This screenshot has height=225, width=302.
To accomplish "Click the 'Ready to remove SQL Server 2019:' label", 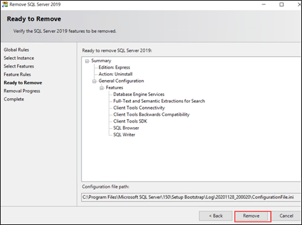I will tap(117, 50).
